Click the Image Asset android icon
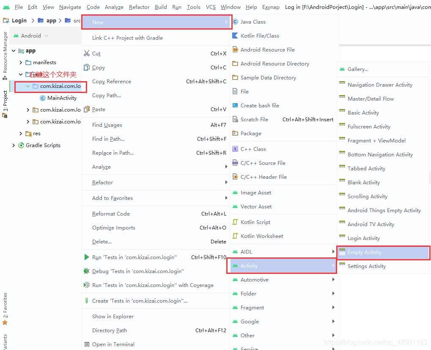This screenshot has width=431, height=350. tap(235, 193)
